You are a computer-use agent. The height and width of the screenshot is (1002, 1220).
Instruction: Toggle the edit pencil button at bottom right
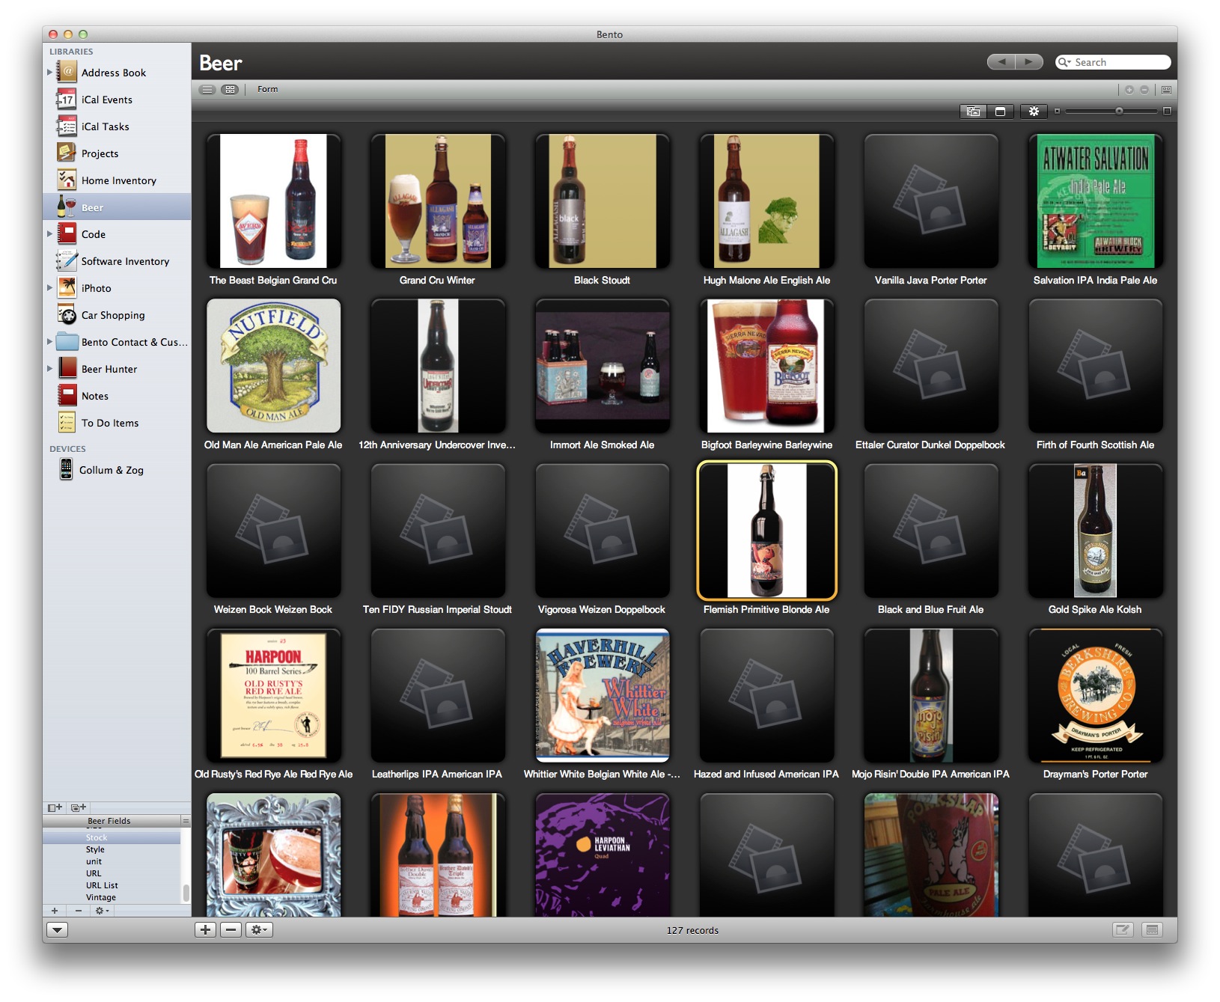click(1122, 929)
